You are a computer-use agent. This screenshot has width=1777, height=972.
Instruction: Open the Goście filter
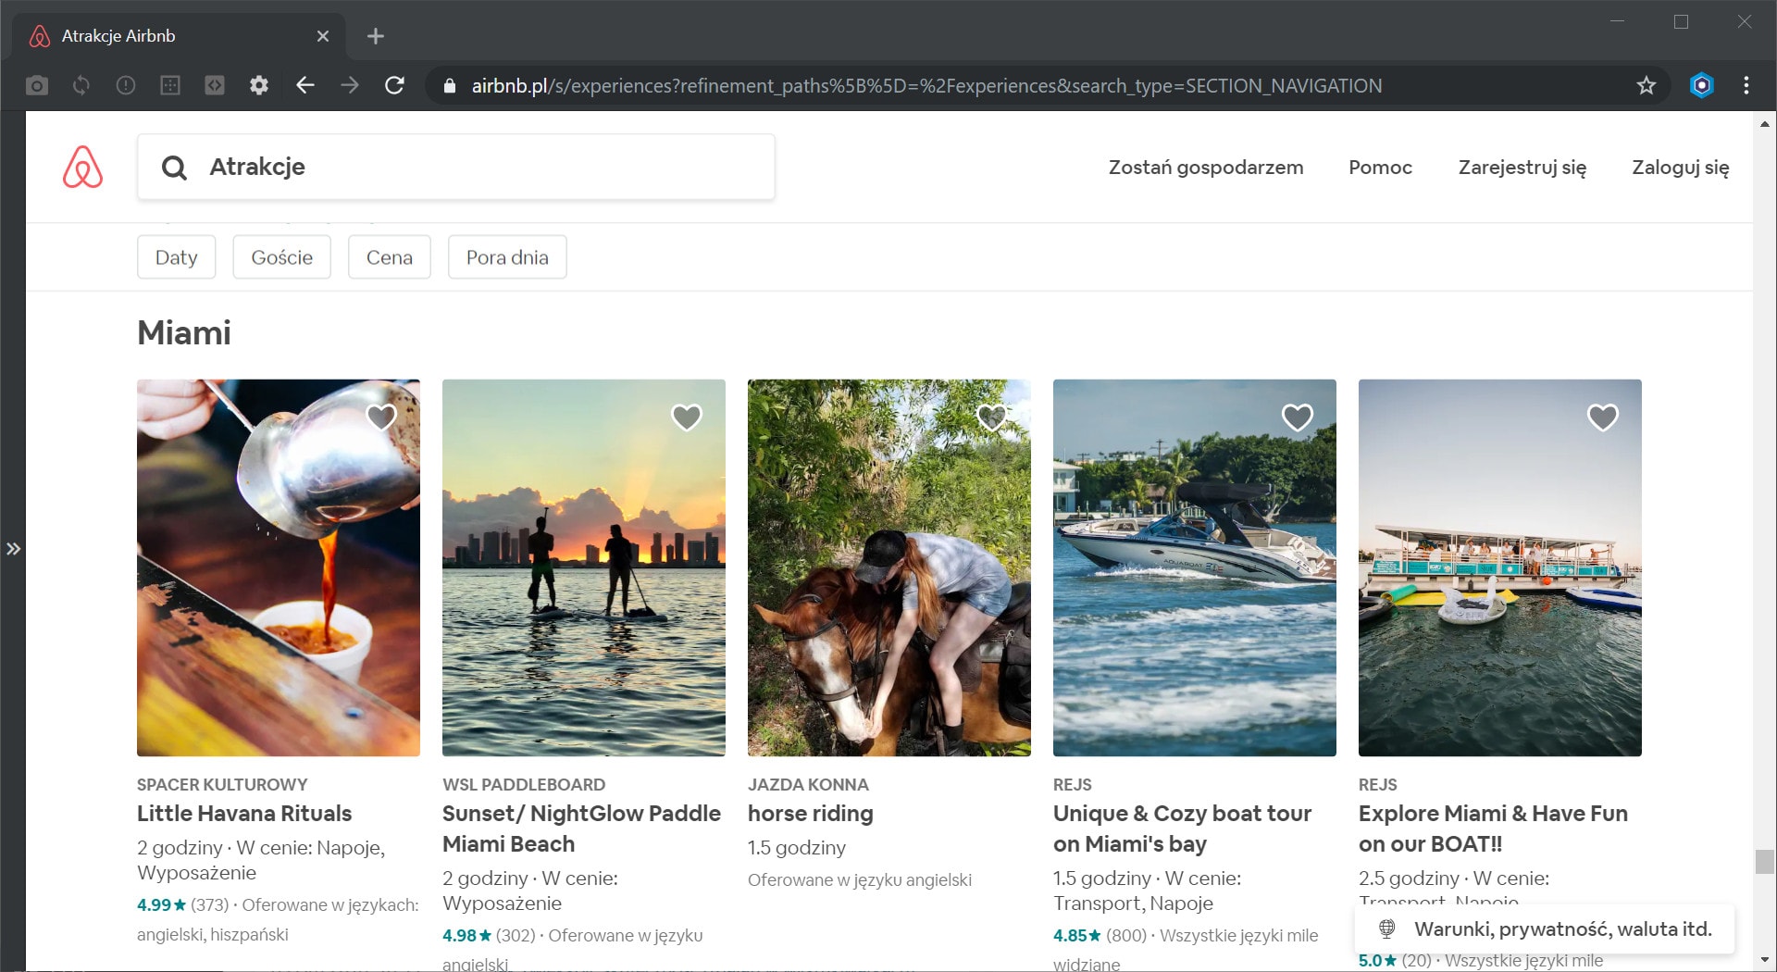tap(282, 257)
